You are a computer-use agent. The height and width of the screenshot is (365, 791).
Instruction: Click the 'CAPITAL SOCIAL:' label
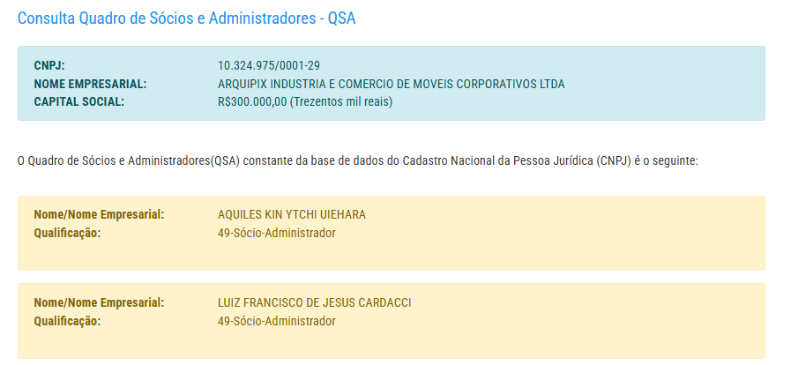[x=78, y=101]
